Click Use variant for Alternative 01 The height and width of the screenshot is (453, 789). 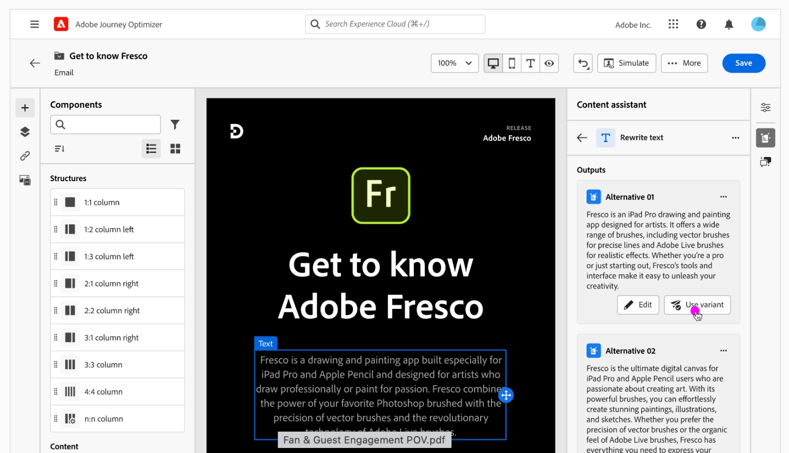coord(697,305)
